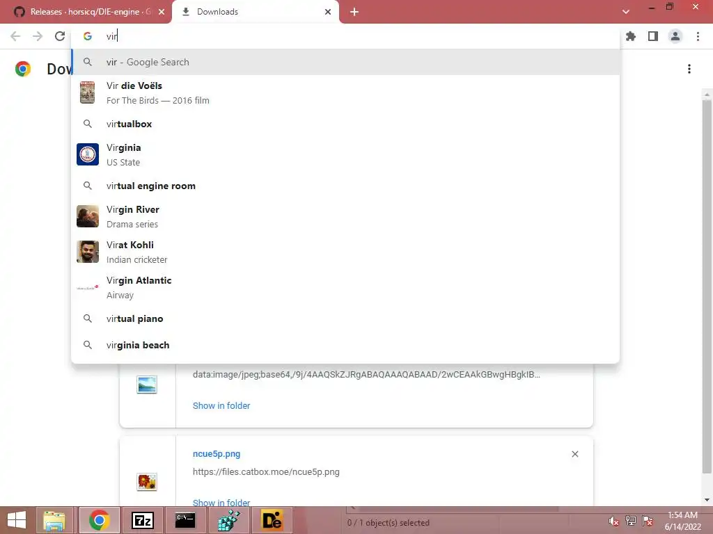Show ncue5p.png in folder
This screenshot has width=713, height=534.
pos(221,502)
